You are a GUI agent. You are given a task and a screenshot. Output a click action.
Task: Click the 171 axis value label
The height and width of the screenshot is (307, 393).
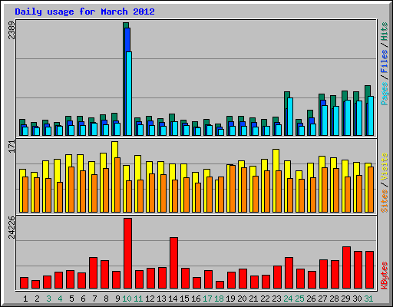pyautogui.click(x=12, y=147)
